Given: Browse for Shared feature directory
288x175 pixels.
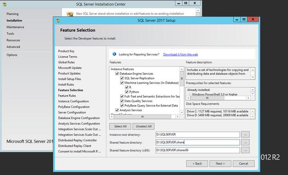Looking at the screenshot, I should pos(245,142).
